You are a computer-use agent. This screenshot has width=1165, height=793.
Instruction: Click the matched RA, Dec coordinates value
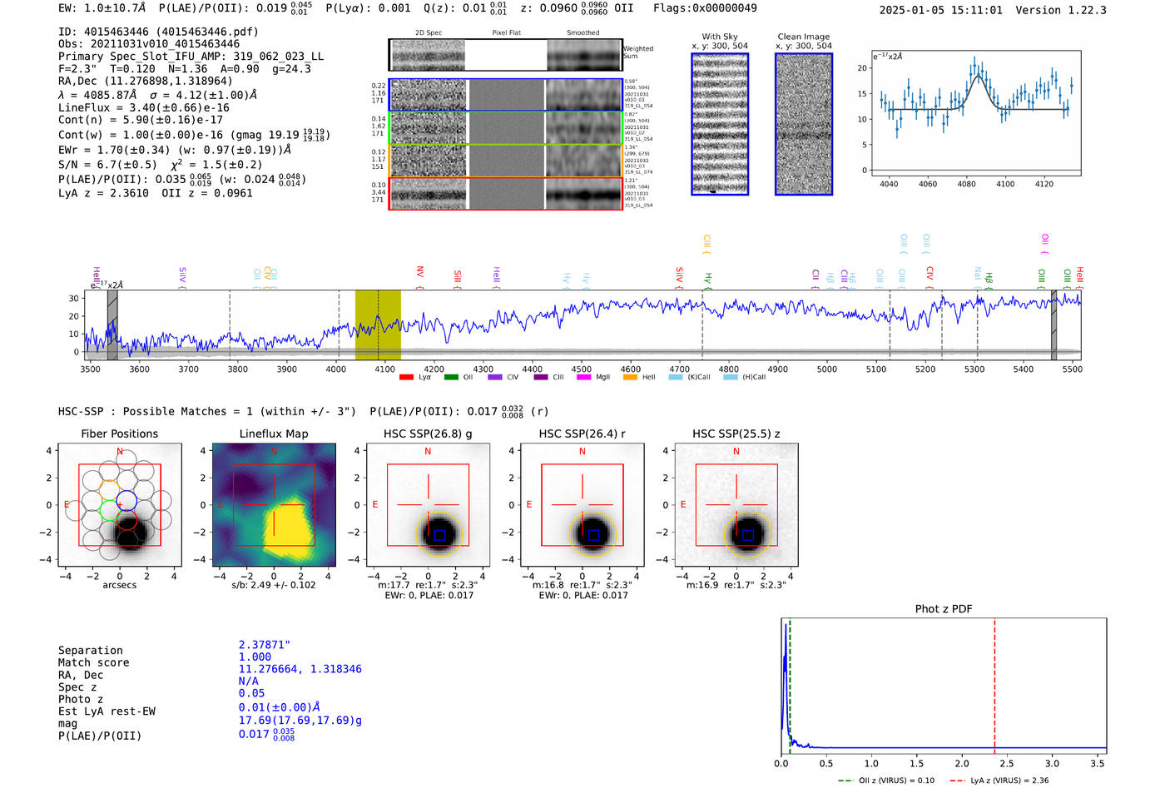(300, 669)
